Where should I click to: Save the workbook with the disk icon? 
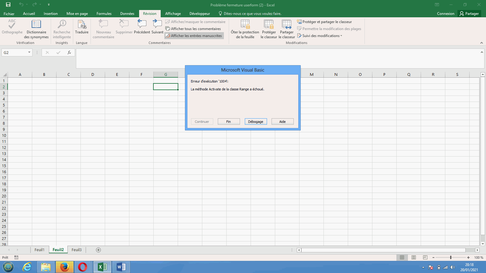[x=8, y=5]
